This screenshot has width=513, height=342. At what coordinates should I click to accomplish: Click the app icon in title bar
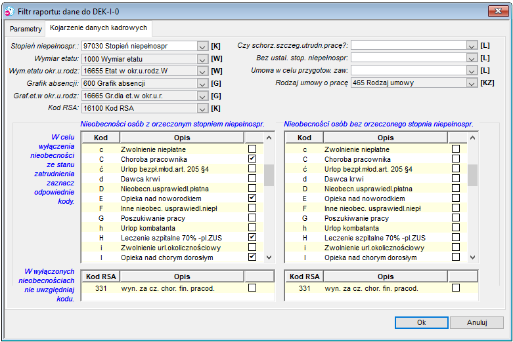point(9,11)
